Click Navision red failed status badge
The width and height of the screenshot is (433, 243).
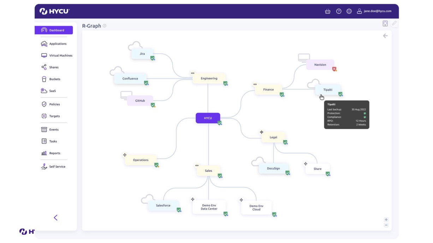(x=334, y=69)
